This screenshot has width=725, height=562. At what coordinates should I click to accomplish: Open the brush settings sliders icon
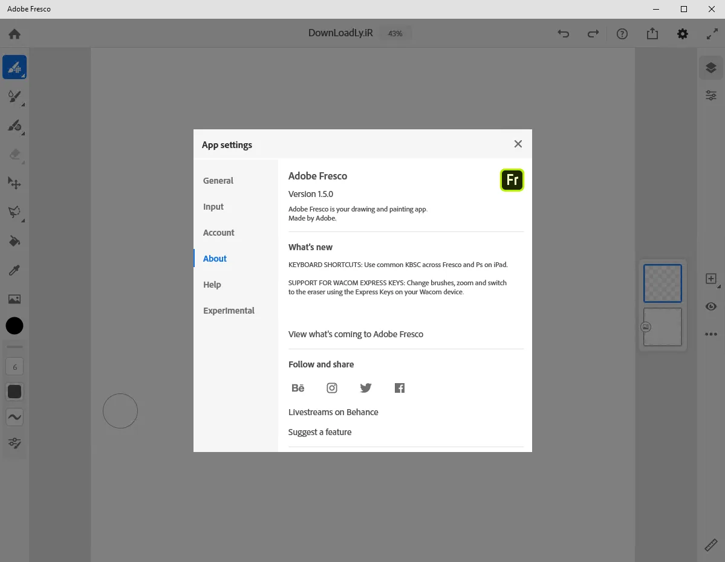point(15,443)
